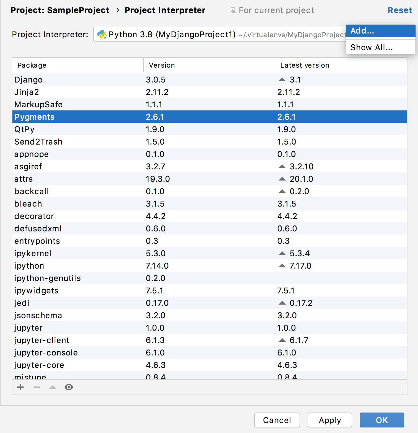Open the Project Interpreter dropdown list

coord(217,34)
